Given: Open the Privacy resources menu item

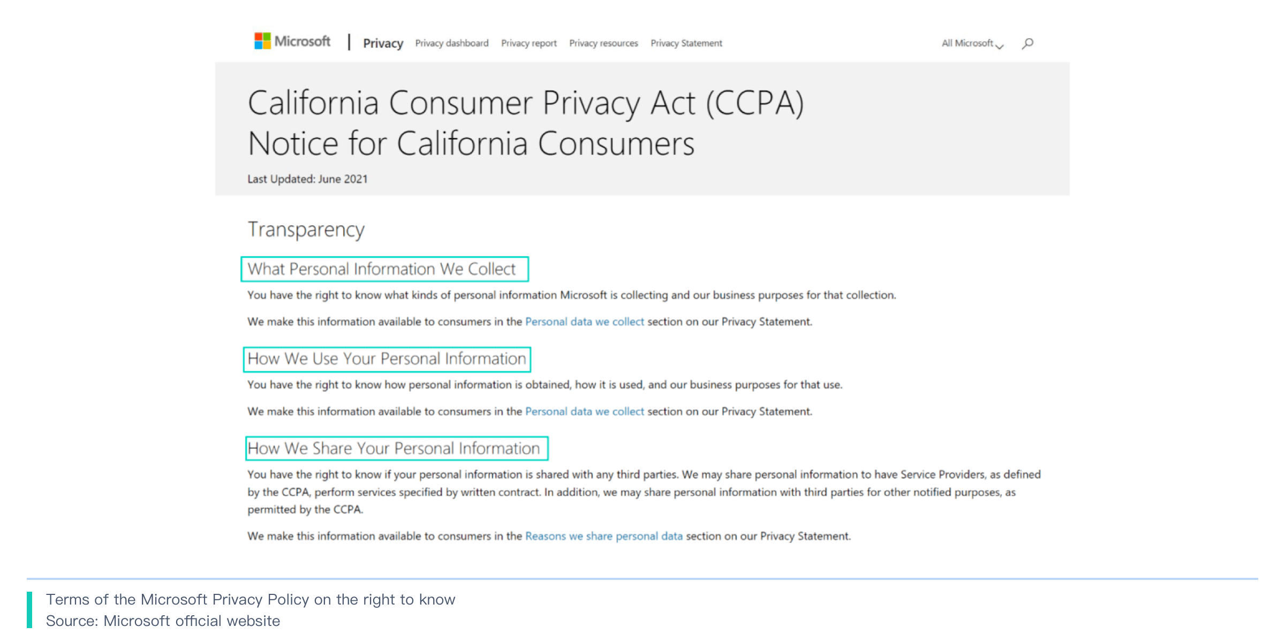Looking at the screenshot, I should [603, 43].
